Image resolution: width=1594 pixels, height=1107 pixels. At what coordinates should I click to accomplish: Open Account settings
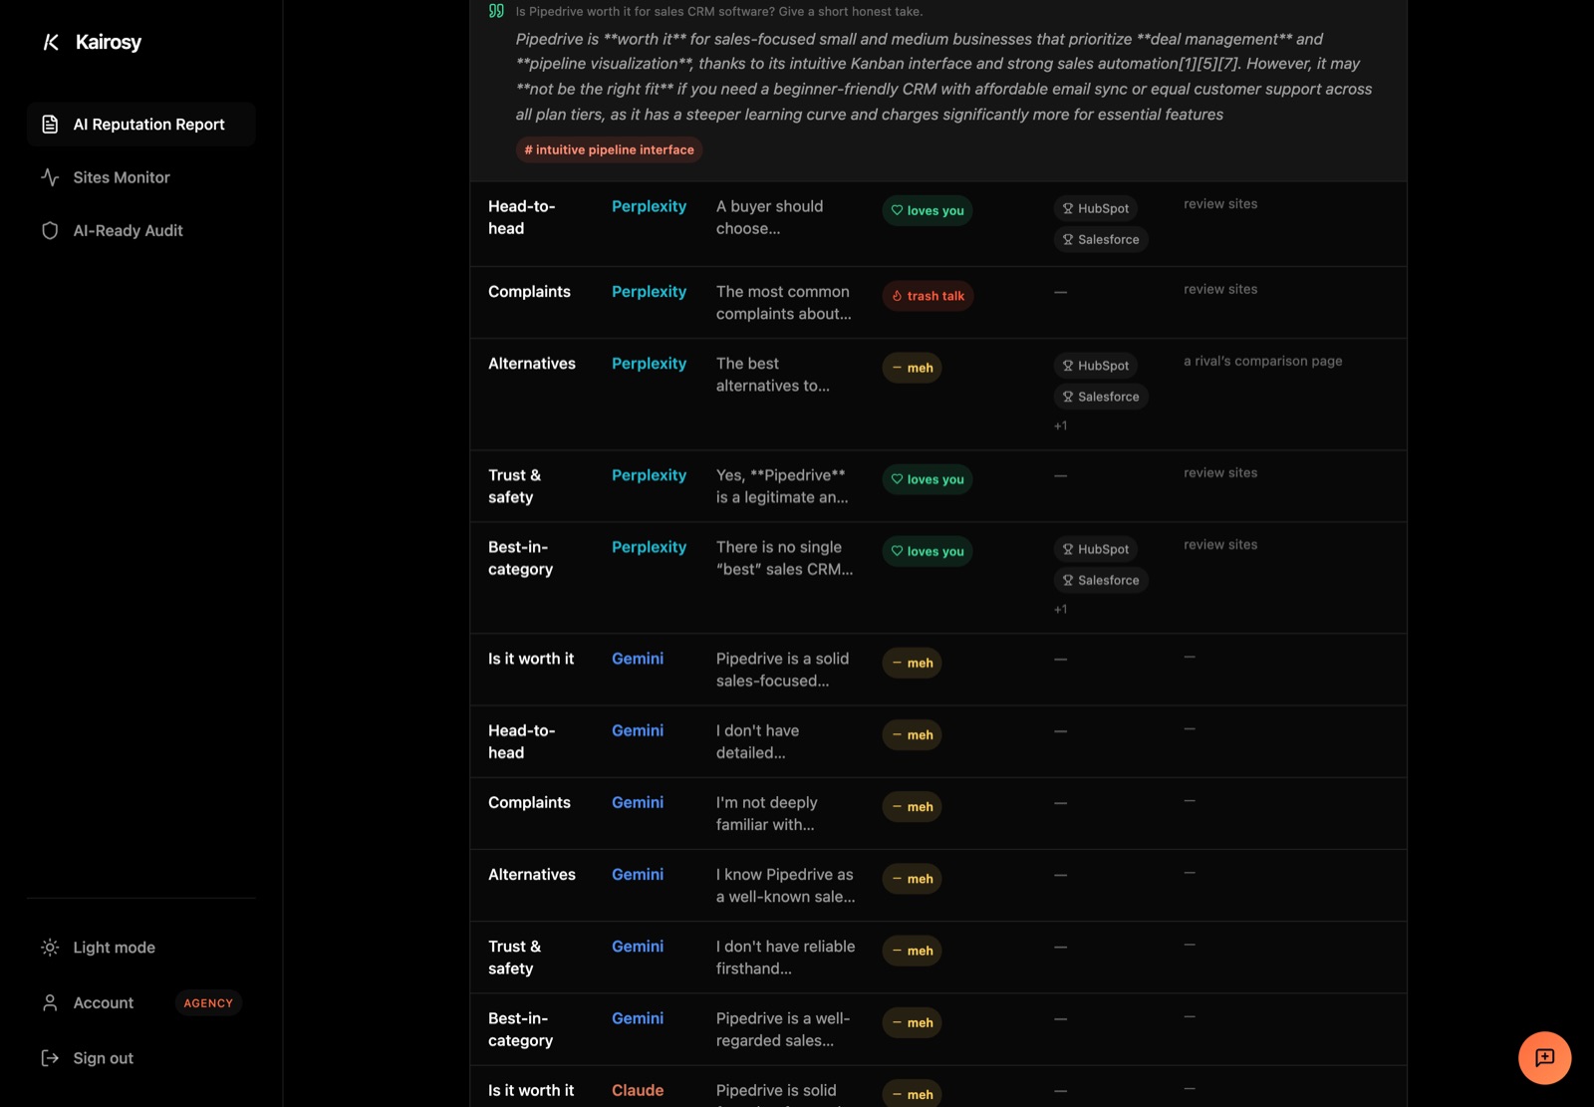point(103,1002)
